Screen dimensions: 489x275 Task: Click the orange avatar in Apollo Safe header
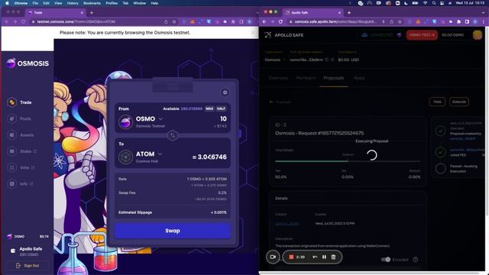tap(477, 35)
